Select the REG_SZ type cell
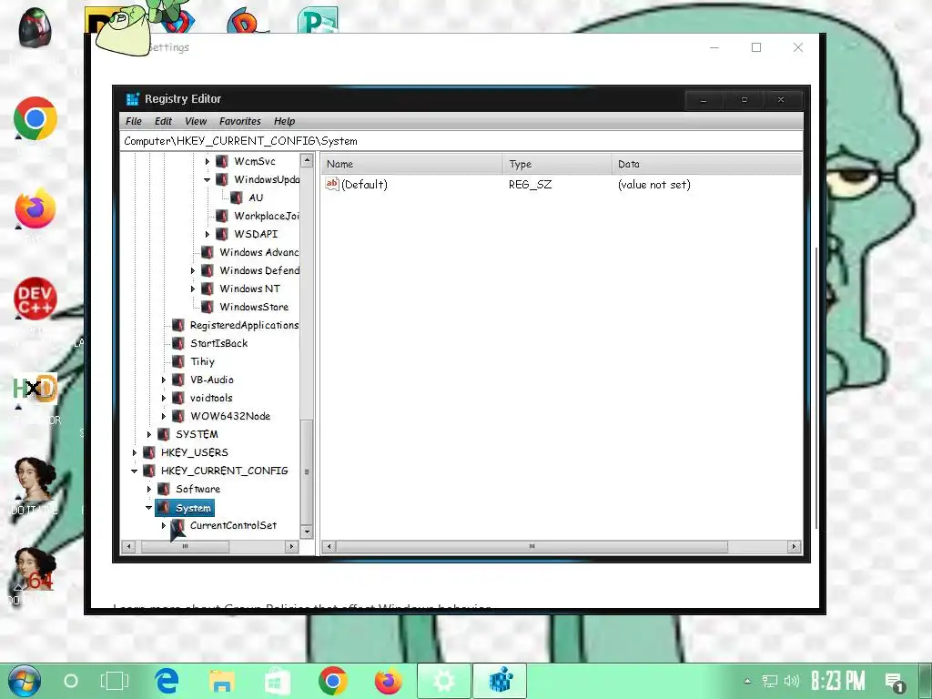The width and height of the screenshot is (932, 699). [x=531, y=185]
